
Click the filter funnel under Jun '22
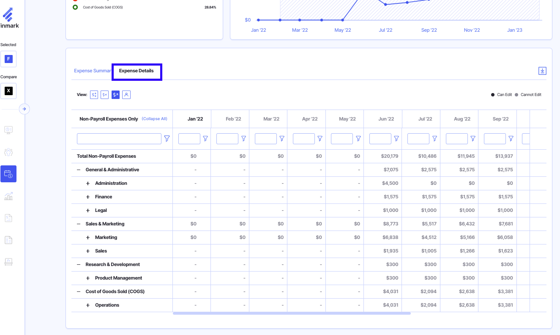coord(396,139)
